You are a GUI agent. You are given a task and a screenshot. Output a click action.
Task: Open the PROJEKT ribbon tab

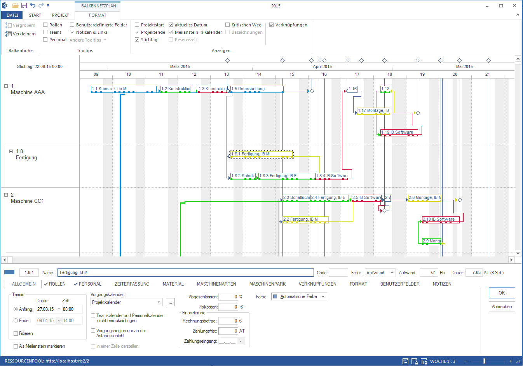point(60,15)
